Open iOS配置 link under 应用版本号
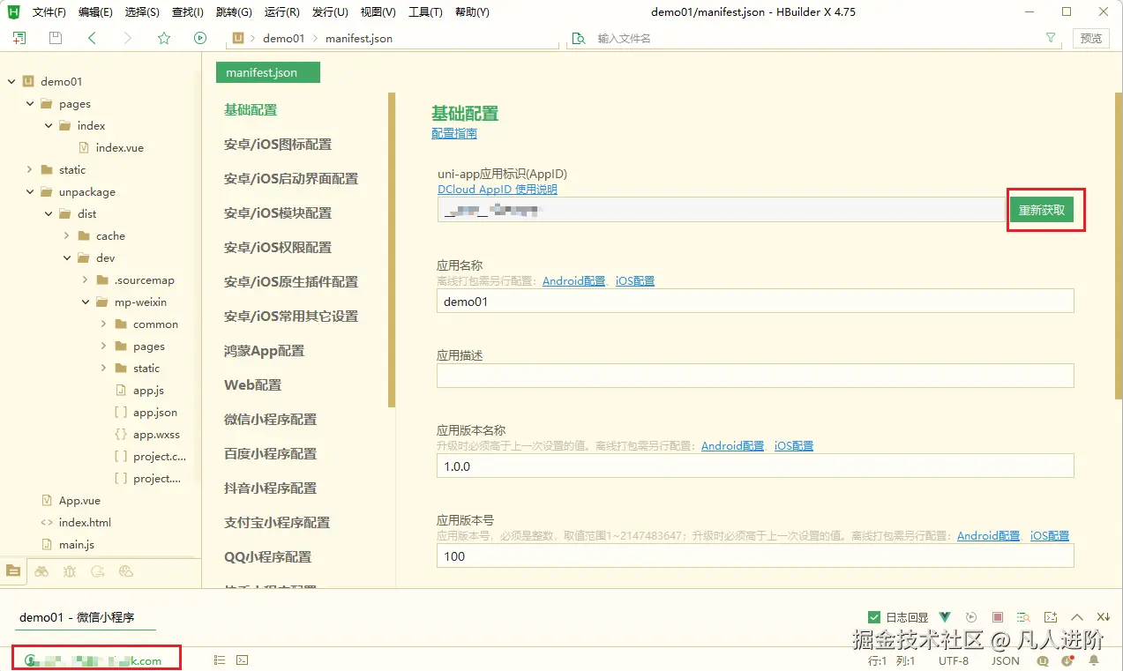The width and height of the screenshot is (1123, 671). 1050,535
